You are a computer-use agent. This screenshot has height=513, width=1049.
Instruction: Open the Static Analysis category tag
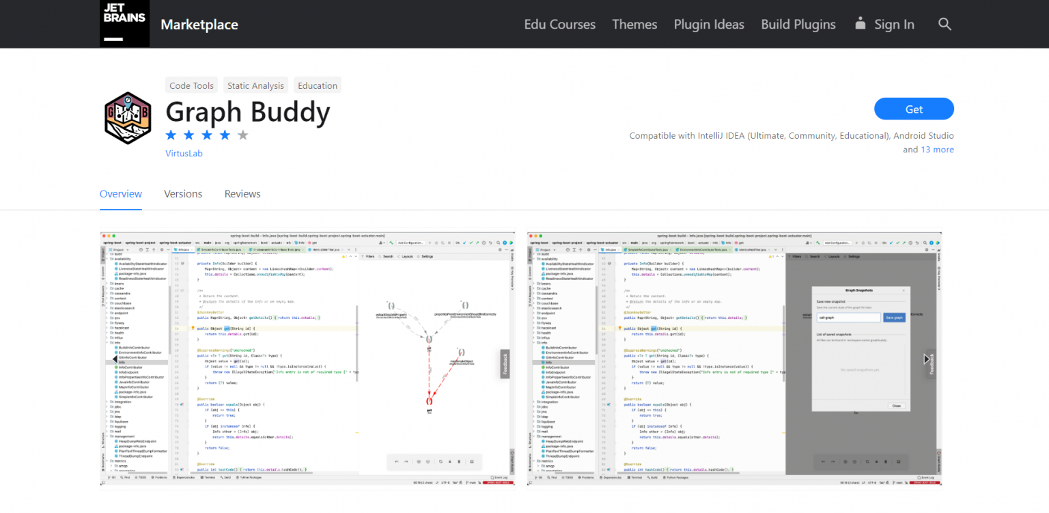[x=255, y=85]
